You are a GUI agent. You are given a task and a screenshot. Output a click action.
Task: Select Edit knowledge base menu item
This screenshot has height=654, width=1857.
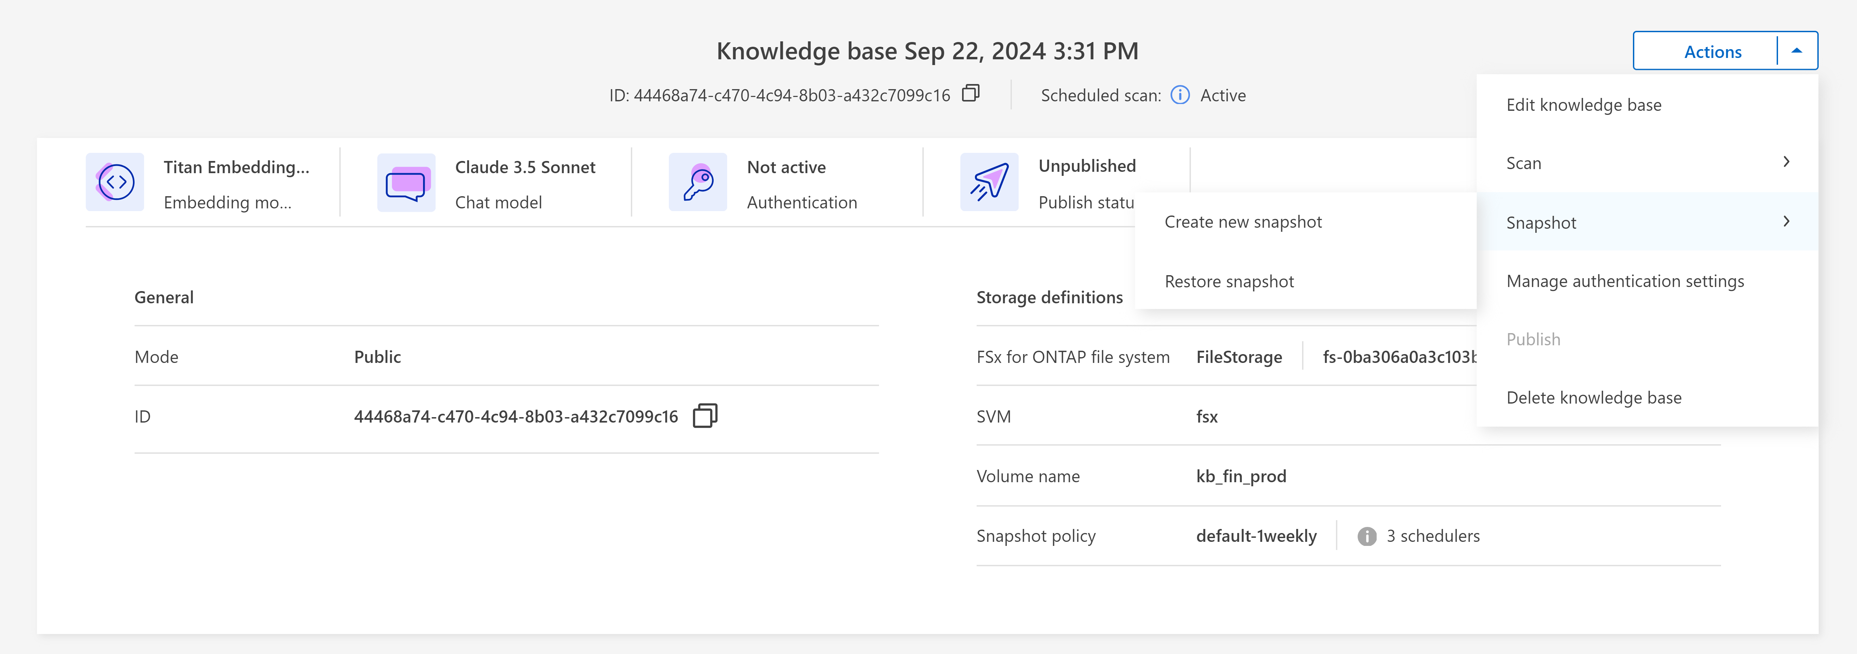(1583, 105)
